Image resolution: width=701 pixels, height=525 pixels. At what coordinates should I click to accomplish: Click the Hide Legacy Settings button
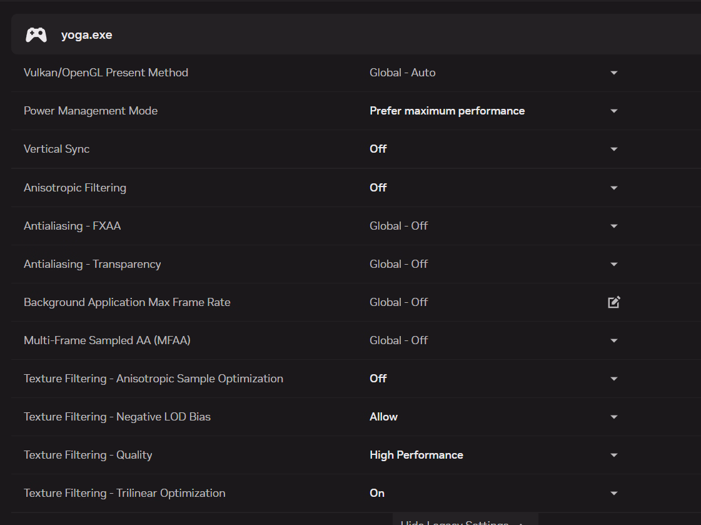463,521
